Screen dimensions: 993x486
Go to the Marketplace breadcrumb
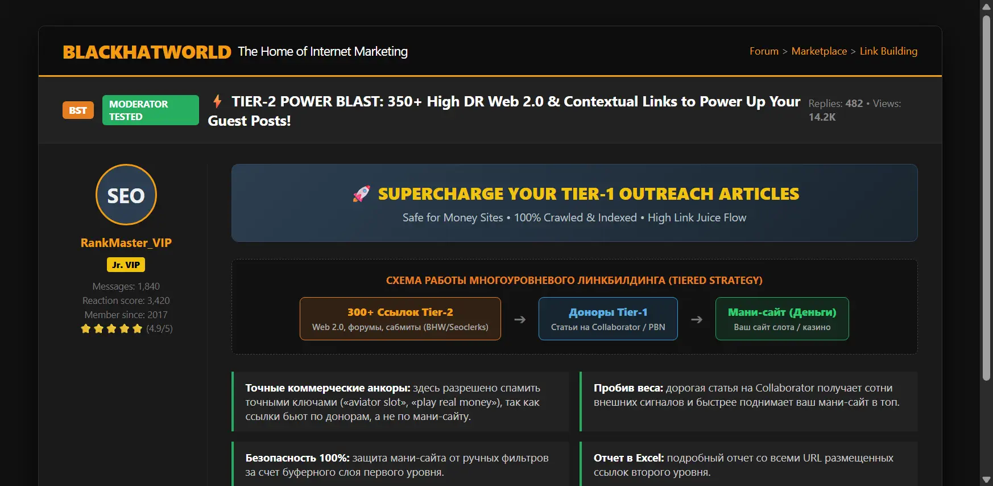pos(819,51)
